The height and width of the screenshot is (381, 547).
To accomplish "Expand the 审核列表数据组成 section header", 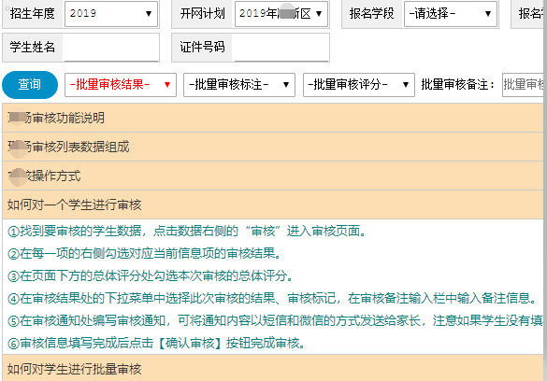I will pos(273,147).
